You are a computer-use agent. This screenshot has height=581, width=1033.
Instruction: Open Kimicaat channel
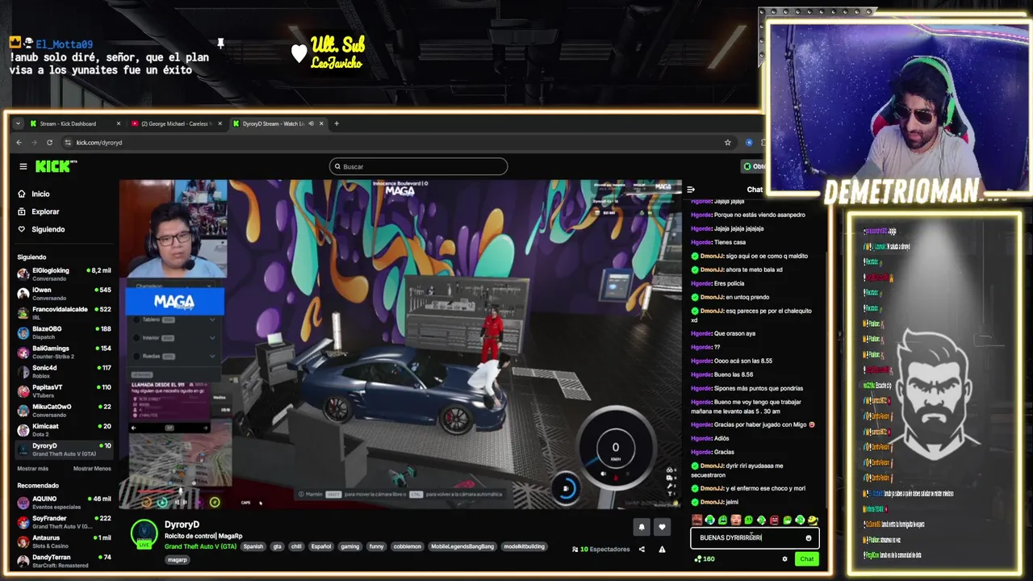(x=65, y=429)
